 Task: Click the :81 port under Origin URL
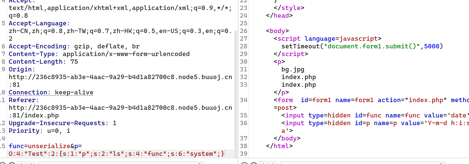tap(14, 85)
